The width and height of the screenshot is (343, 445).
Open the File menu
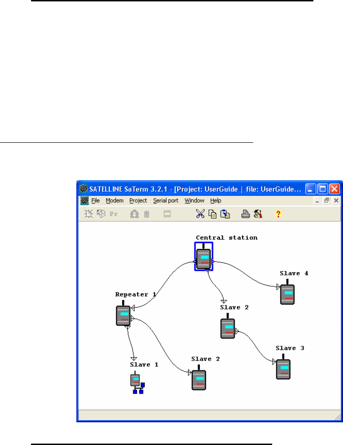[x=95, y=201]
